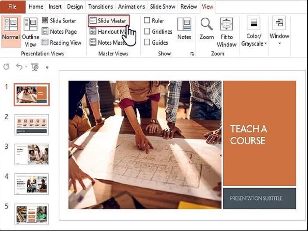Open Show group dialog launcher

pyautogui.click(x=192, y=54)
